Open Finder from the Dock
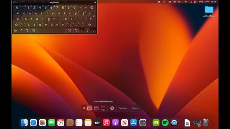 click(x=24, y=123)
